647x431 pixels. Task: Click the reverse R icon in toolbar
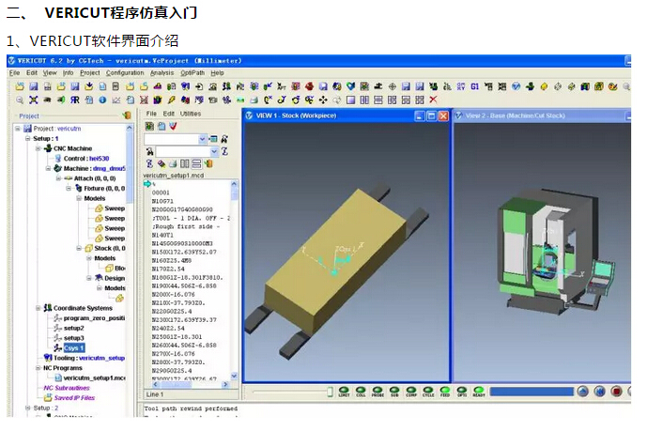[x=75, y=100]
